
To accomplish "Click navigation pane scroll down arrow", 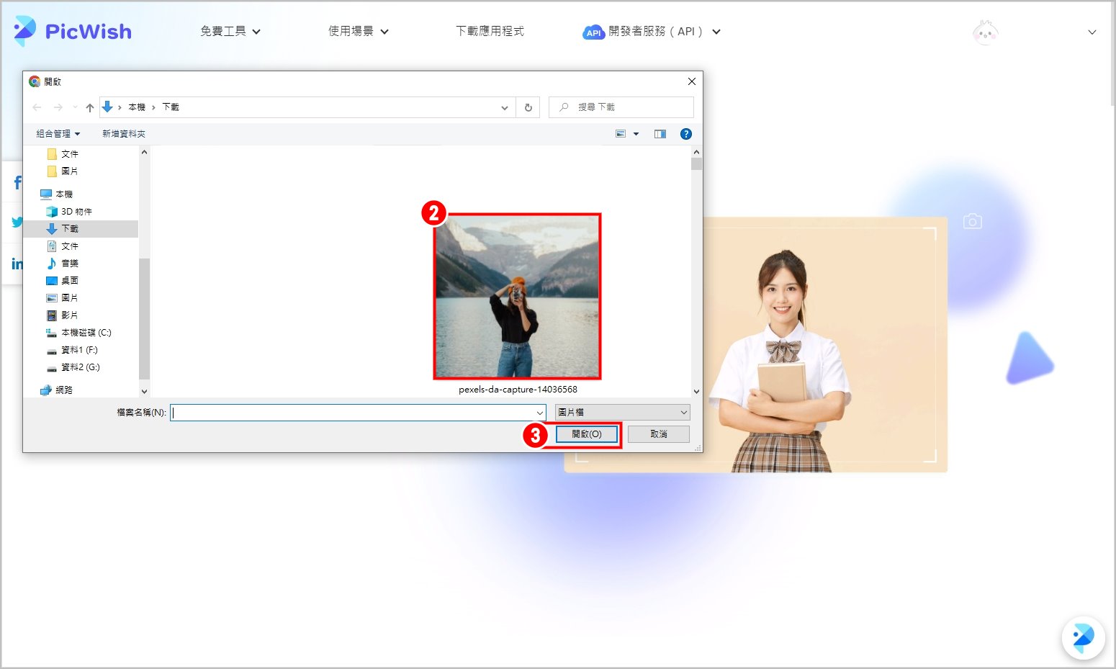I will 144,392.
